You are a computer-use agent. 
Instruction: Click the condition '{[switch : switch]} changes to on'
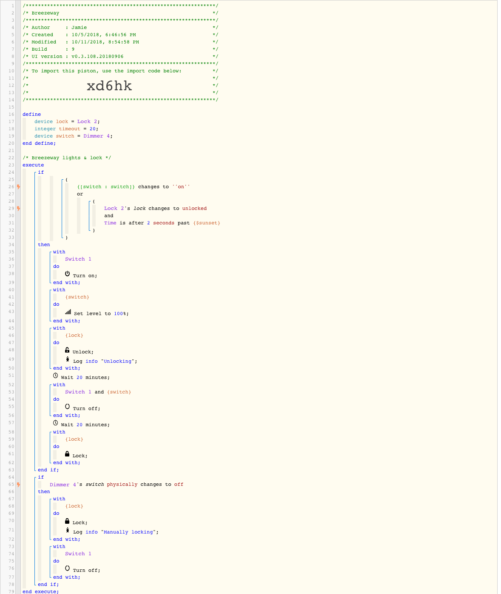click(134, 187)
